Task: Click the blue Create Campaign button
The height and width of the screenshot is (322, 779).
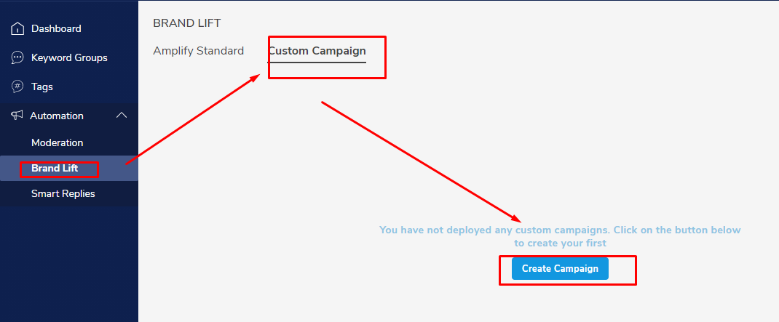Action: tap(560, 268)
